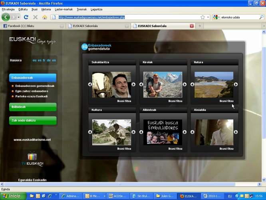This screenshot has height=200, width=266.
Task: Click Ikusi fitxa under Kirolak
Action: [175, 101]
